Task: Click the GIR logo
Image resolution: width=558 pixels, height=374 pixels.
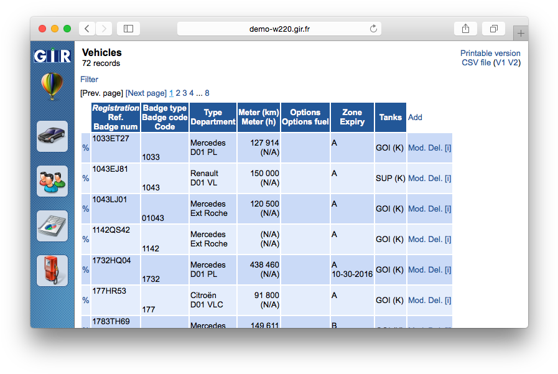Action: click(52, 56)
